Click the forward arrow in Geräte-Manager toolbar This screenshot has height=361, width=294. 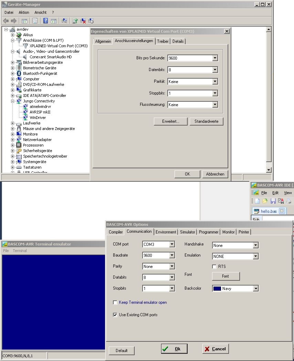13,21
